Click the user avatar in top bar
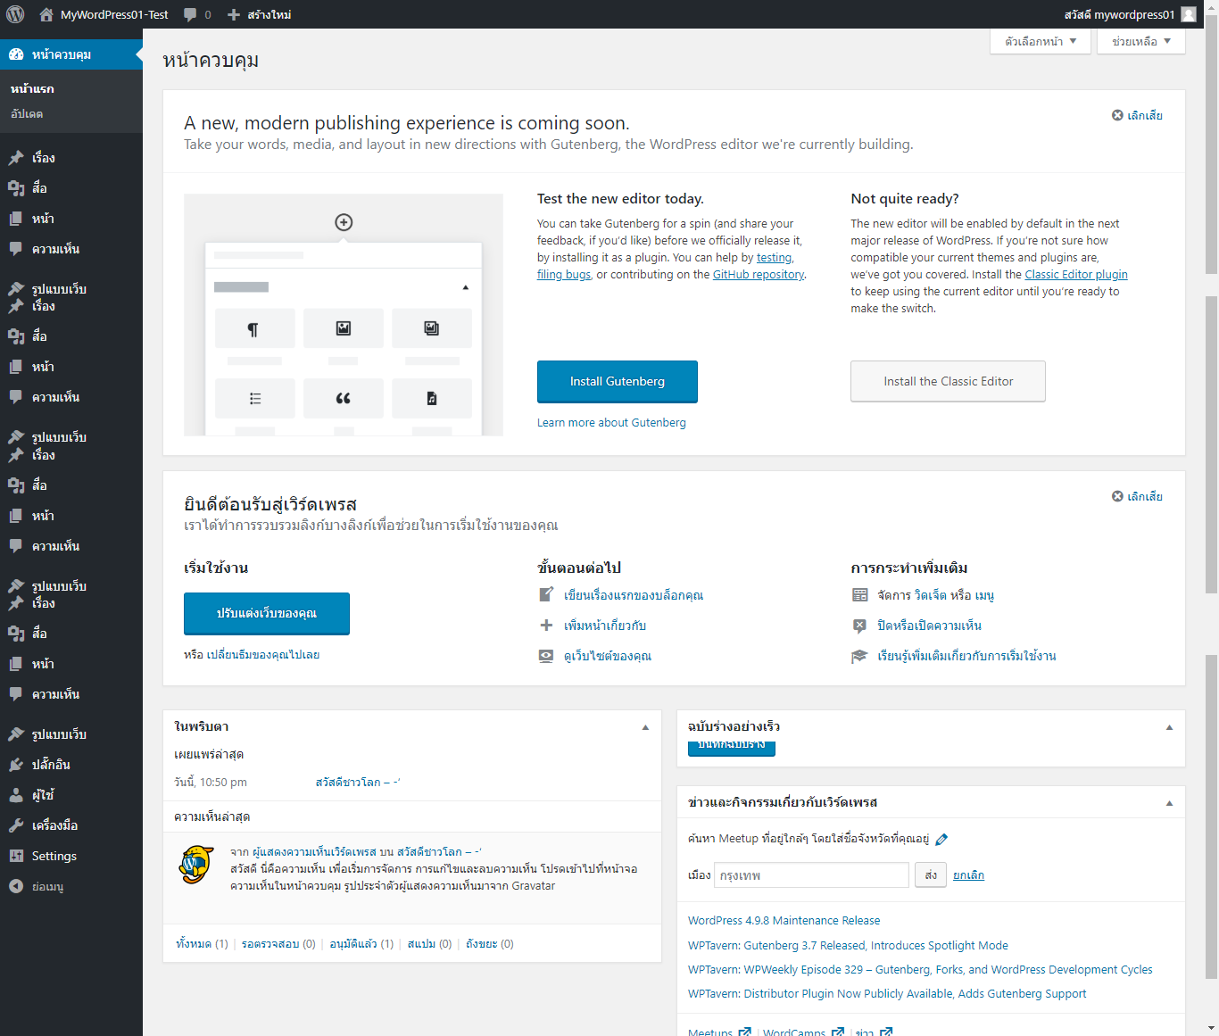1219x1036 pixels. (1189, 14)
